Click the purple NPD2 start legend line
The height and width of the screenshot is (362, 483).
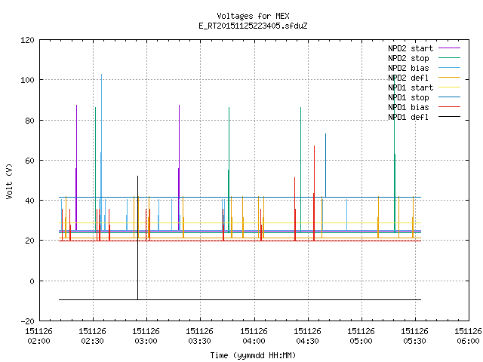(449, 48)
